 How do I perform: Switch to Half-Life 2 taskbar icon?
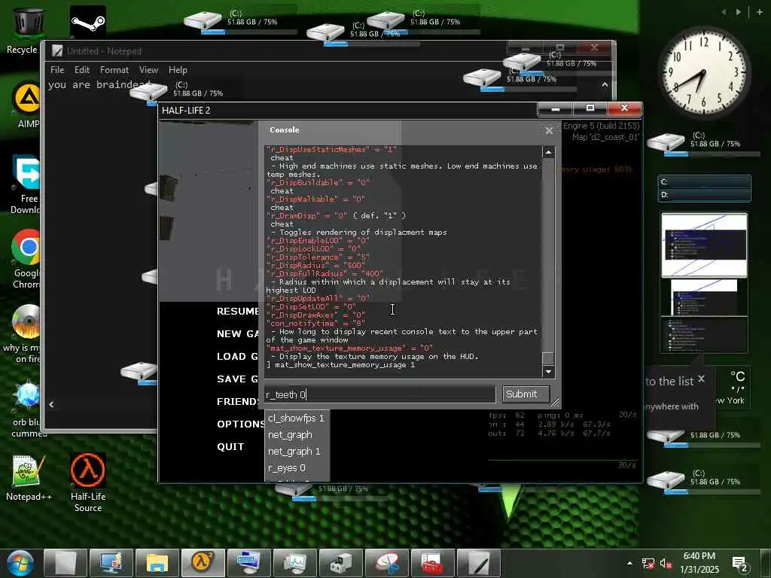(x=203, y=563)
